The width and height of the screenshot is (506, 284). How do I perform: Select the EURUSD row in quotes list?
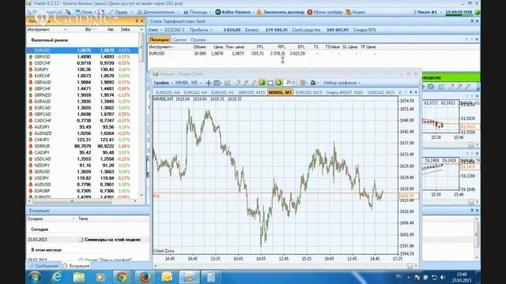(x=82, y=50)
